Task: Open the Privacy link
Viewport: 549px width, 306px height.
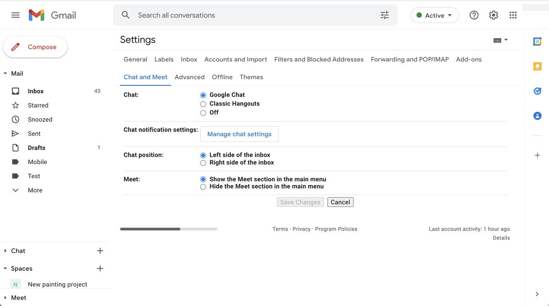Action: coord(301,229)
